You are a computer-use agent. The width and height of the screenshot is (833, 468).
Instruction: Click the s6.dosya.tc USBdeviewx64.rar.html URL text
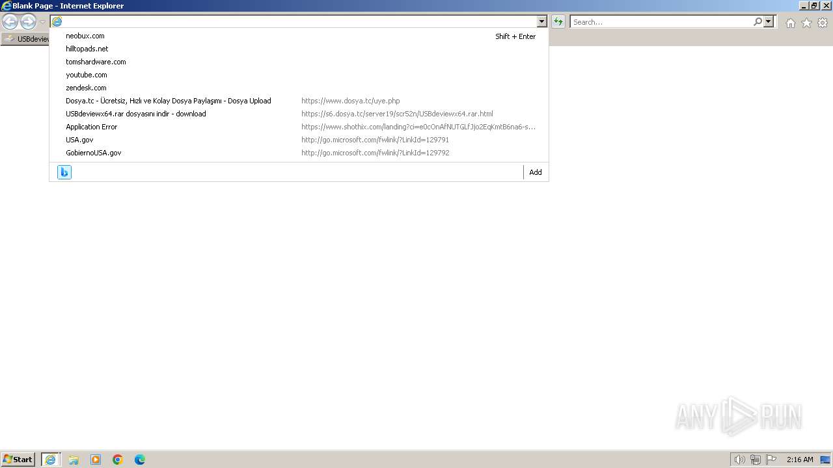(397, 114)
